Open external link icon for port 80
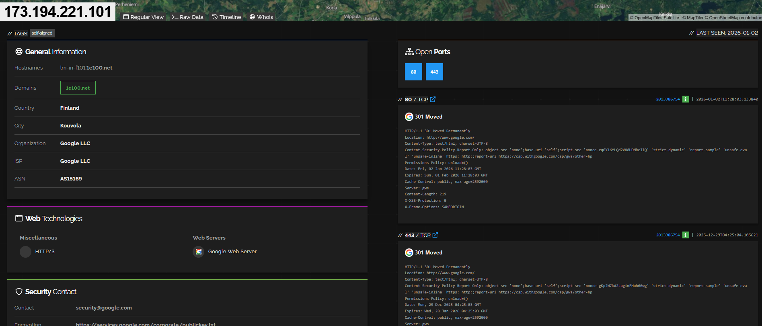 coord(433,99)
